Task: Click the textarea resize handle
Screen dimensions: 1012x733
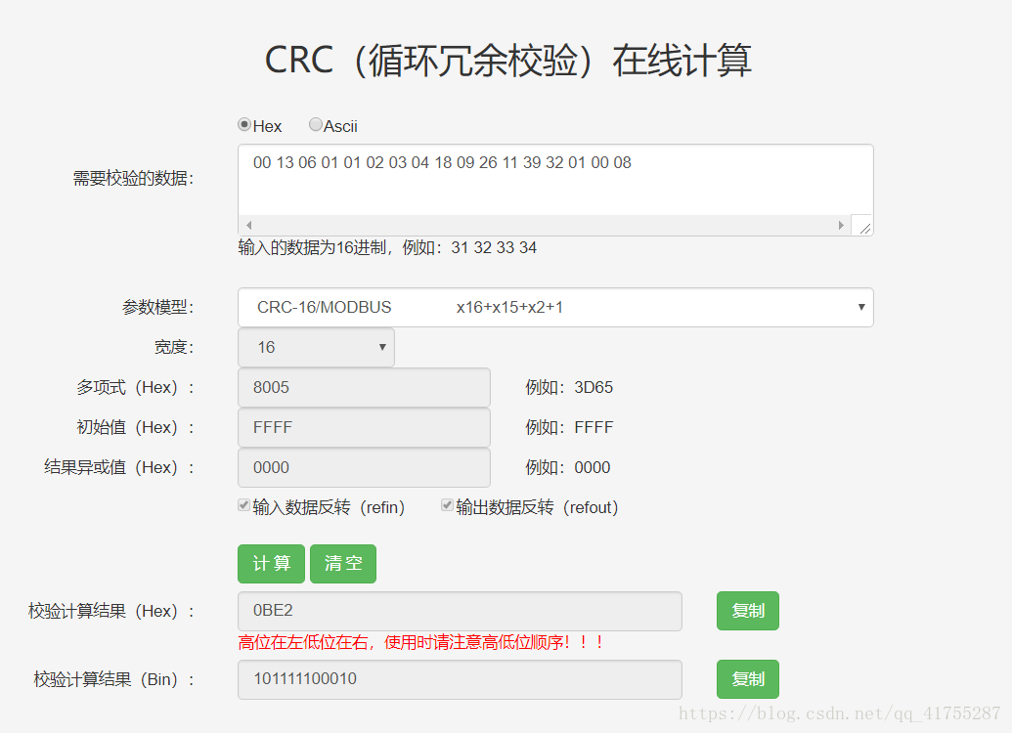Action: pyautogui.click(x=862, y=226)
